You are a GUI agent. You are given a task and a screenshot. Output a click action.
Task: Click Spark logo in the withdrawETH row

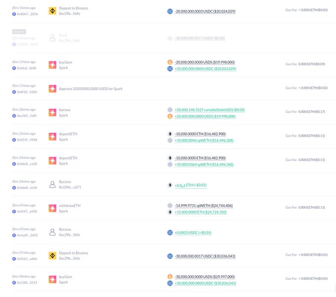point(52,208)
